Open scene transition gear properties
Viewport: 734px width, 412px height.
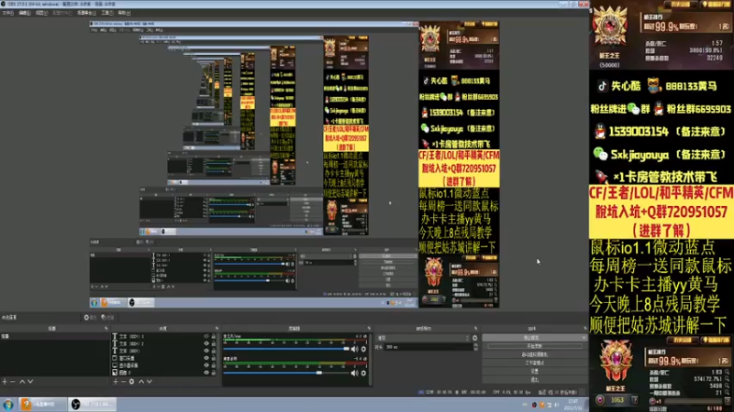[x=474, y=338]
